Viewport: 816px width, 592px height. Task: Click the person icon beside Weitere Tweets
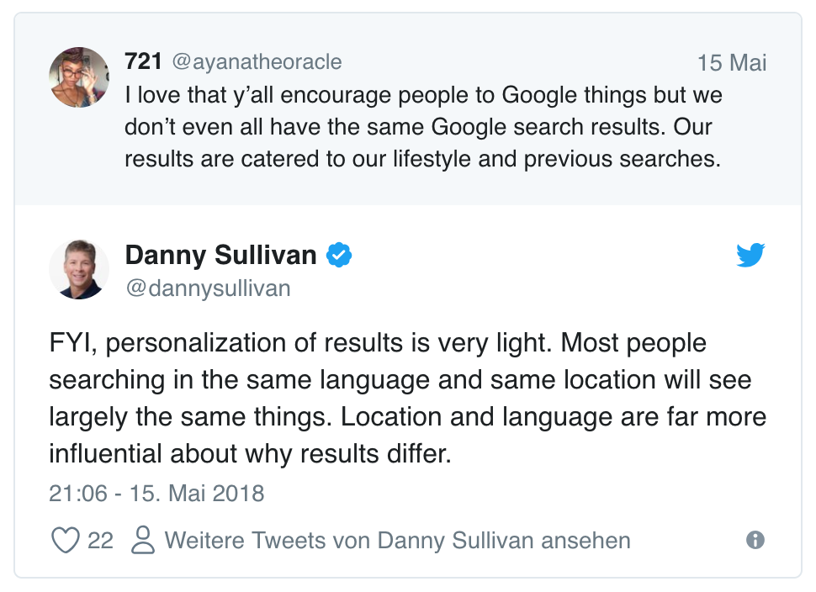144,540
